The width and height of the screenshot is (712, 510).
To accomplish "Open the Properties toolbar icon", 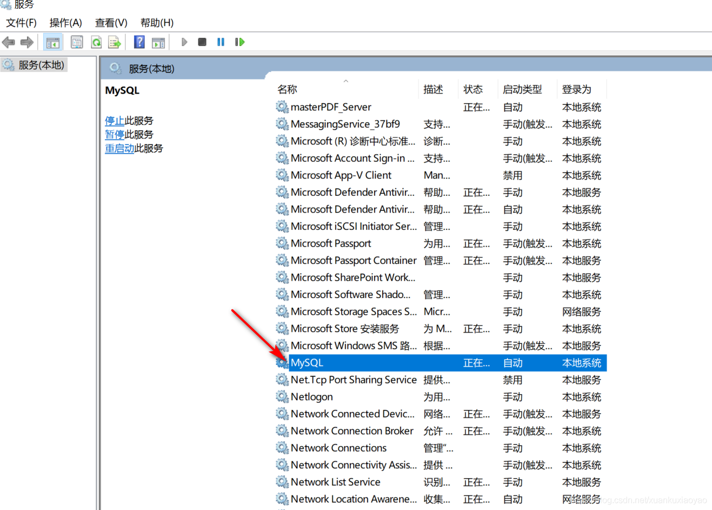I will pyautogui.click(x=77, y=42).
